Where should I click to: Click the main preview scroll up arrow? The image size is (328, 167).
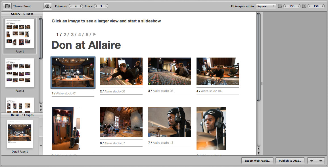[258, 149]
